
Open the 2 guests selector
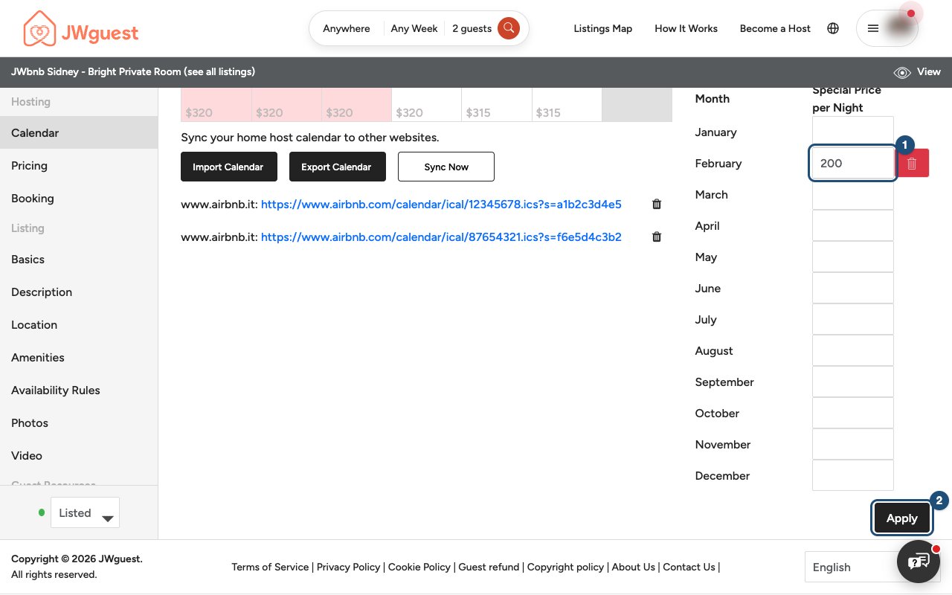click(472, 28)
